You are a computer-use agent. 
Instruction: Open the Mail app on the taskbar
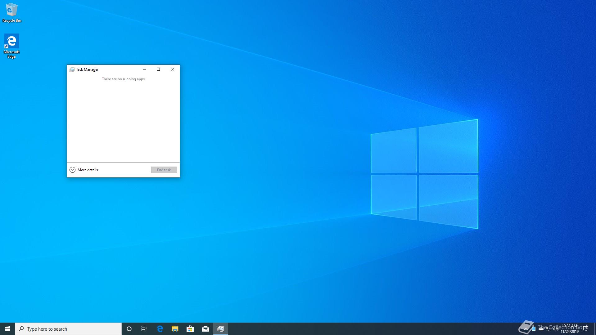pos(205,329)
